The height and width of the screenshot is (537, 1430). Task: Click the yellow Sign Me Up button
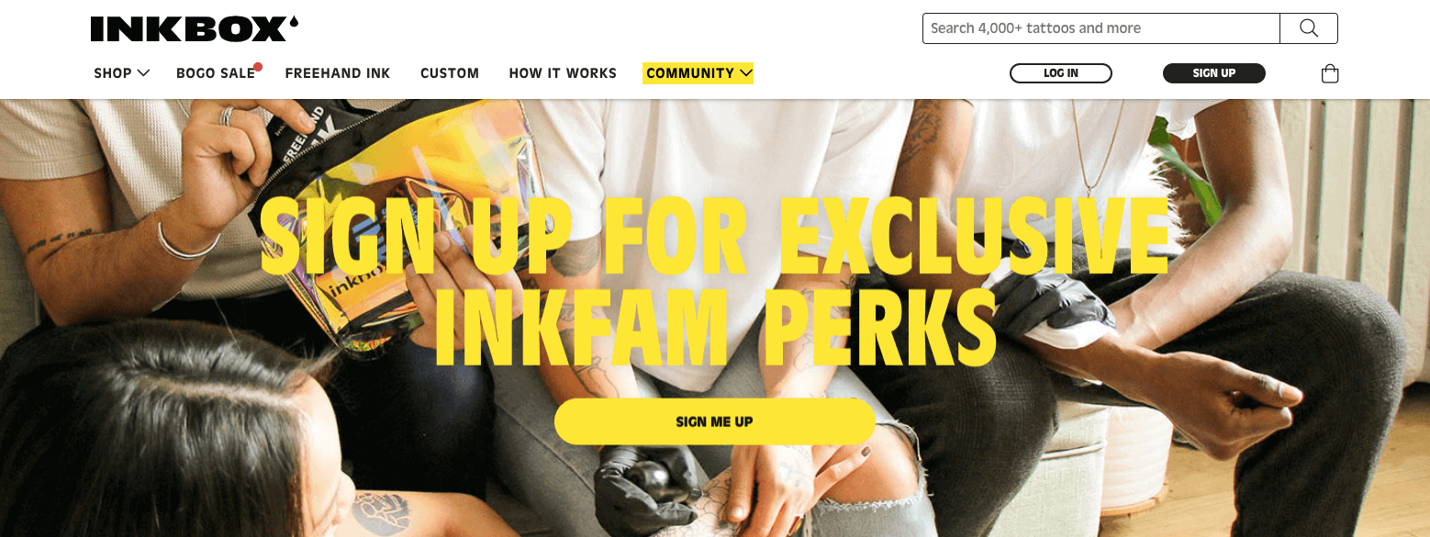tap(714, 422)
